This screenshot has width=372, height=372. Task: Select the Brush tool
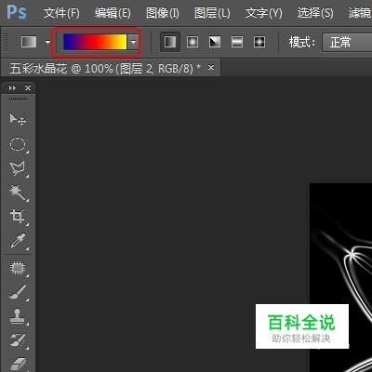coord(18,292)
